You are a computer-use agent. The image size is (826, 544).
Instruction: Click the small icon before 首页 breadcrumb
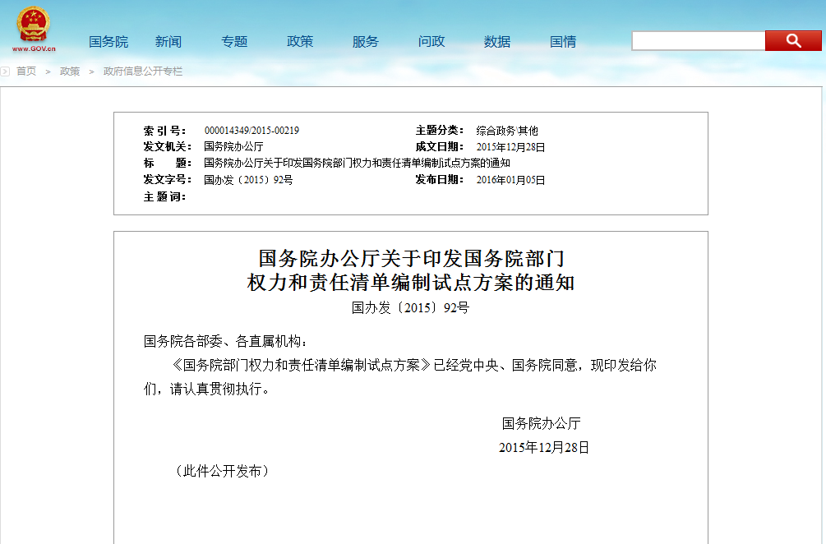pyautogui.click(x=6, y=71)
